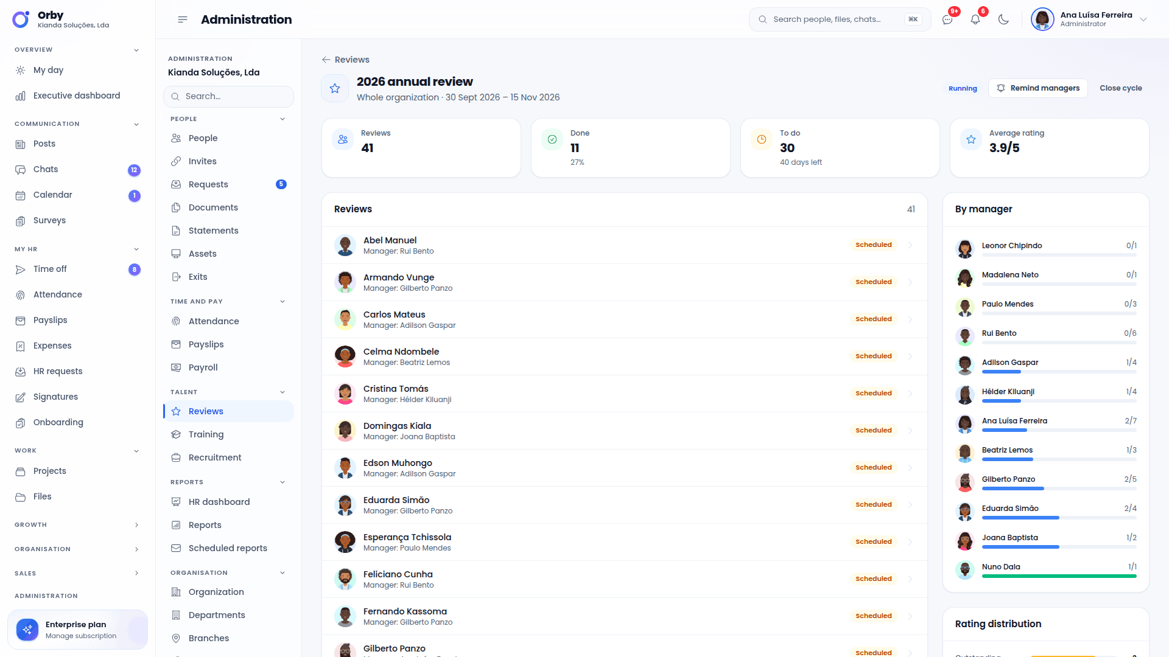Open chat messages icon in header
This screenshot has width=1169, height=657.
coord(947,19)
